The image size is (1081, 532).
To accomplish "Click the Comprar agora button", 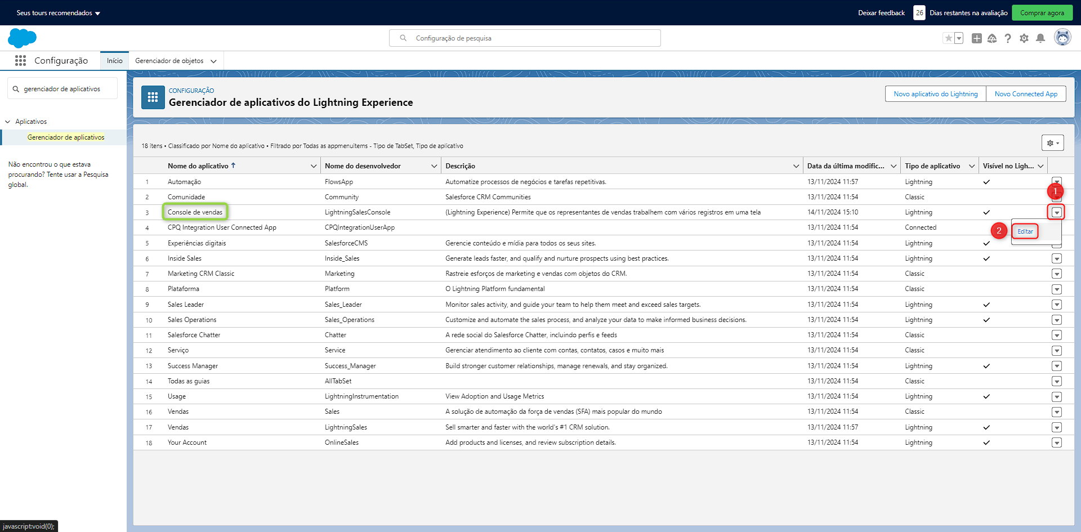I will coord(1042,13).
